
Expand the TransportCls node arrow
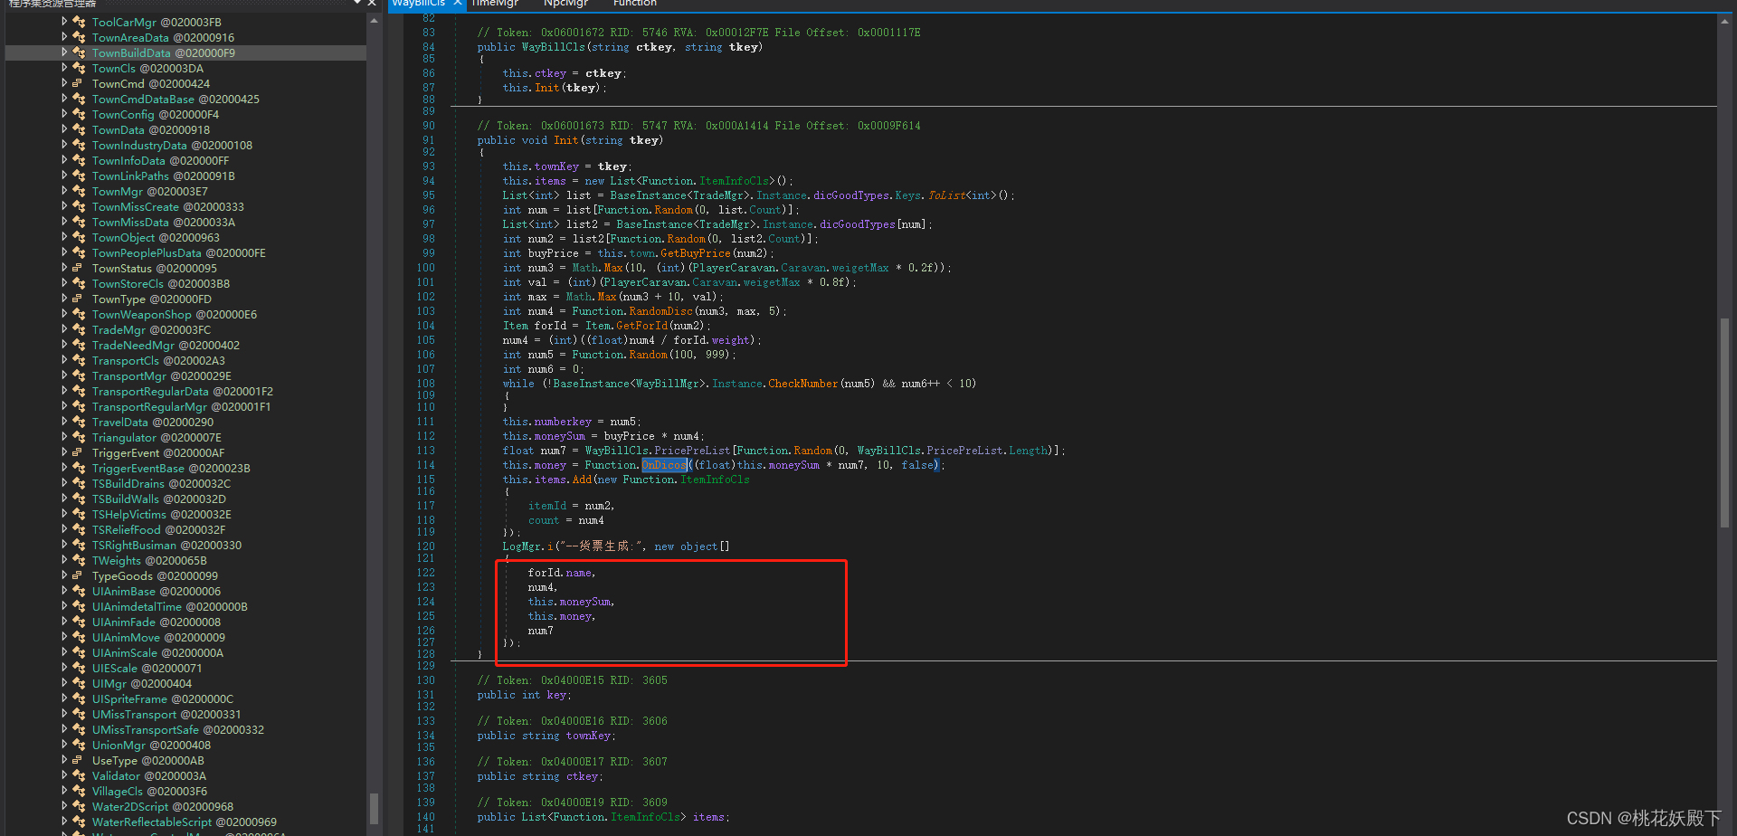(64, 360)
